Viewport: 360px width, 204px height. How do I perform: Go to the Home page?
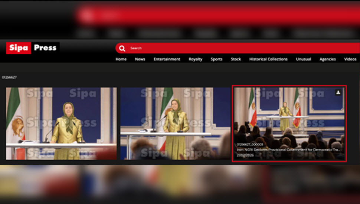121,59
